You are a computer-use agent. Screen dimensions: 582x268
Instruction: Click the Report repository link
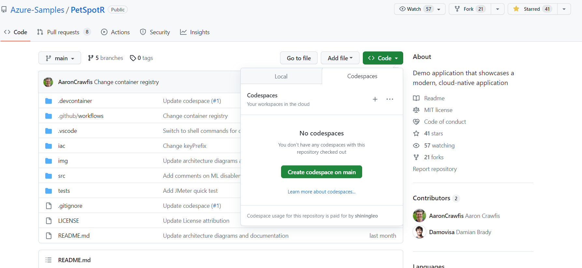(435, 169)
